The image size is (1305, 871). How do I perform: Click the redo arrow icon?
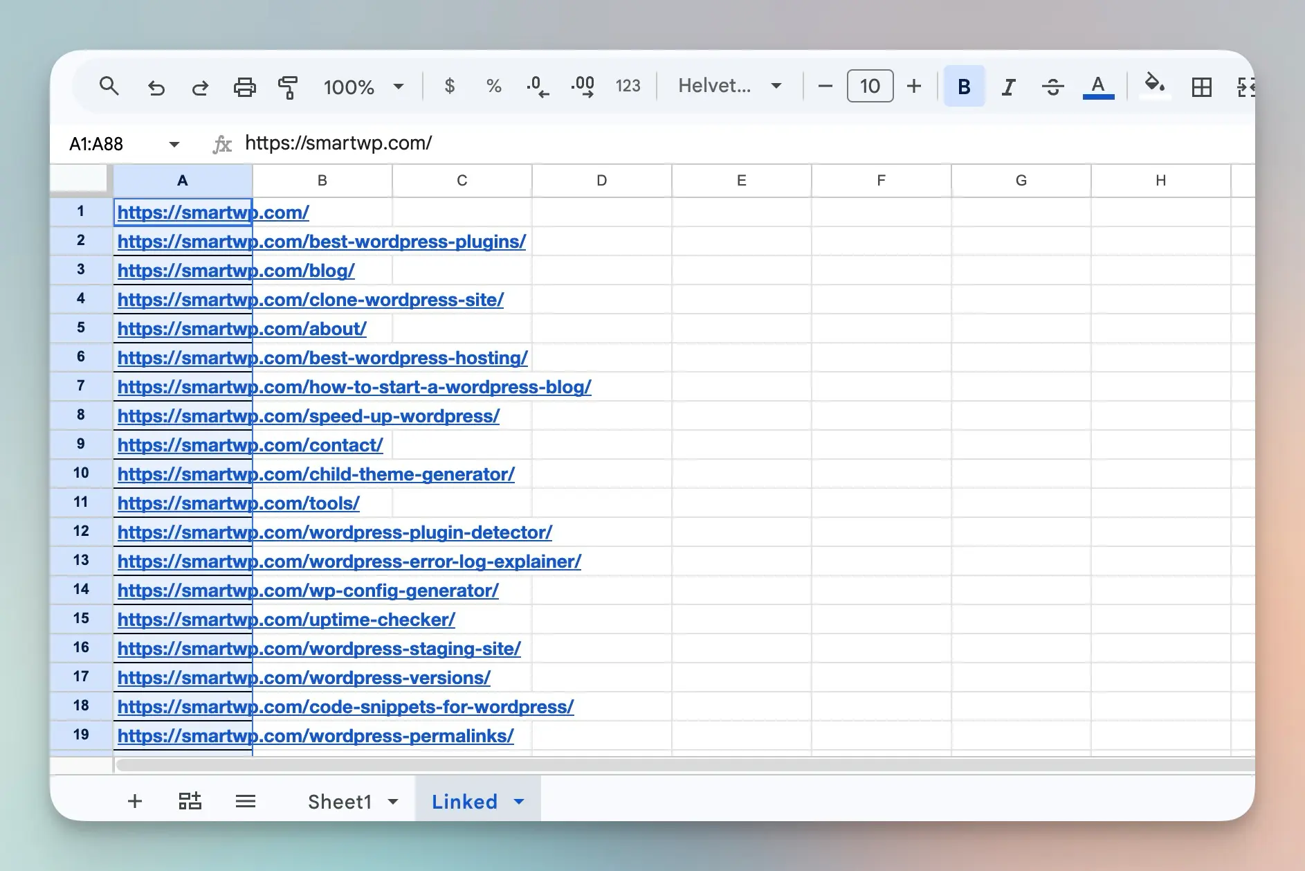click(200, 87)
